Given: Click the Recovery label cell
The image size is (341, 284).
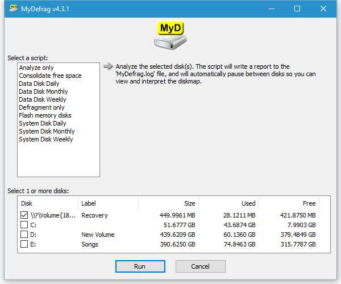Looking at the screenshot, I should click(x=94, y=215).
